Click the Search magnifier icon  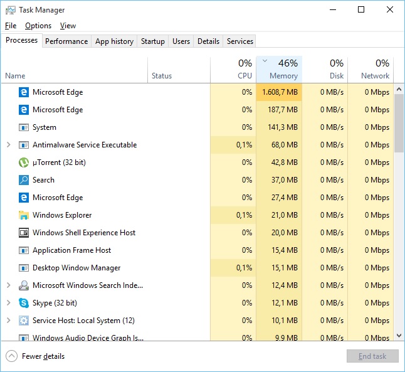click(24, 180)
